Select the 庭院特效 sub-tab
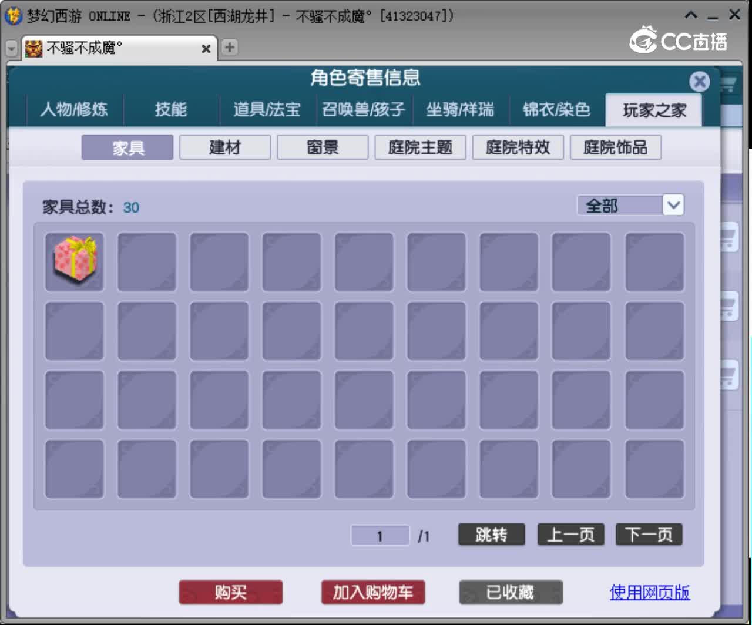 [518, 147]
